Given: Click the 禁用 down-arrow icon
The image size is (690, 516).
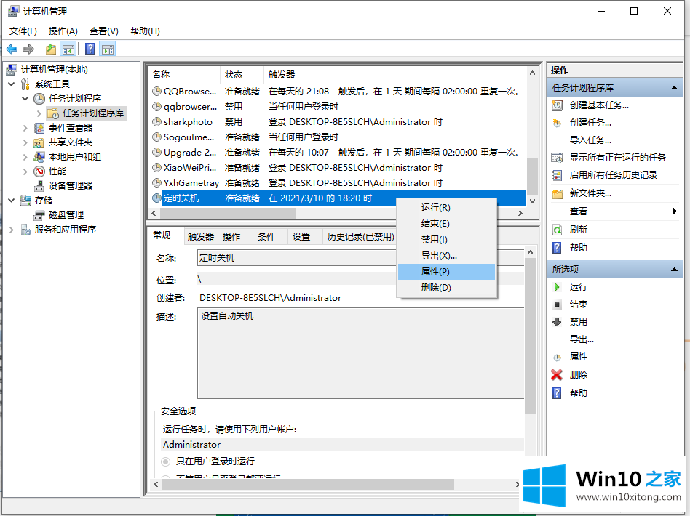Looking at the screenshot, I should pos(557,322).
